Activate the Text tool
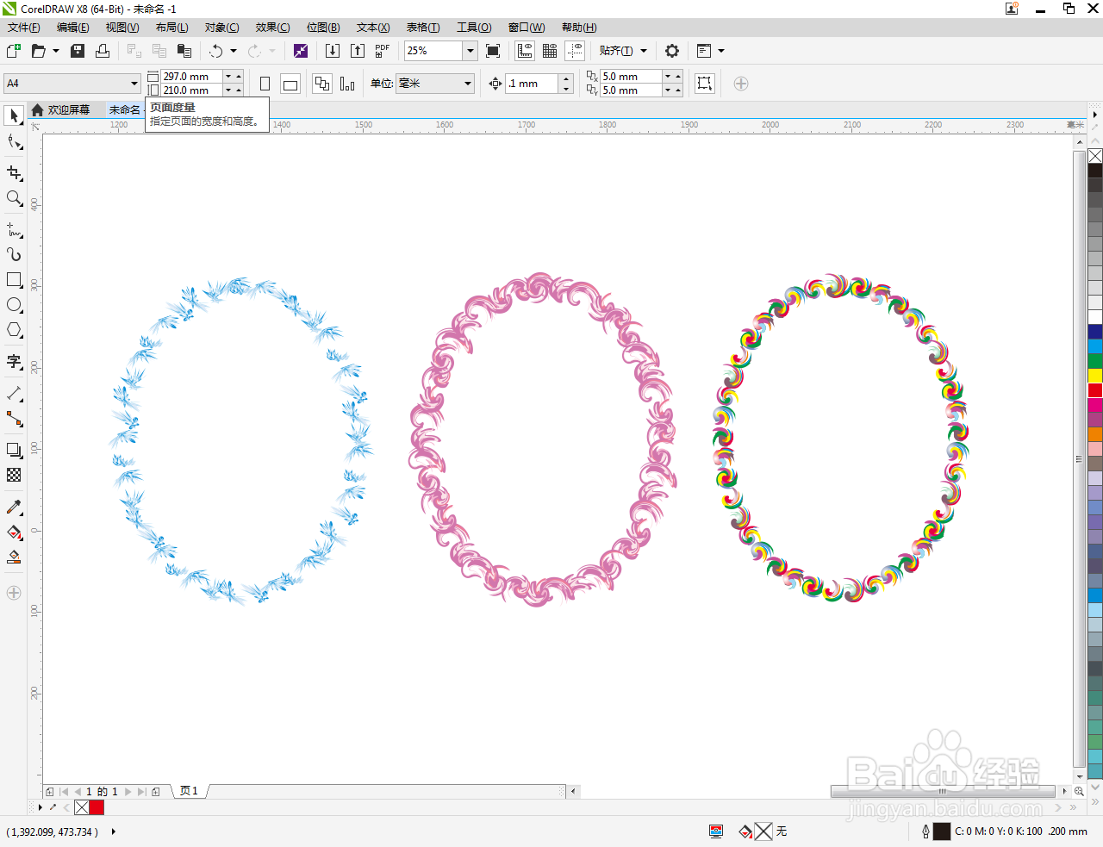Screen dimensions: 1103x847 14,361
